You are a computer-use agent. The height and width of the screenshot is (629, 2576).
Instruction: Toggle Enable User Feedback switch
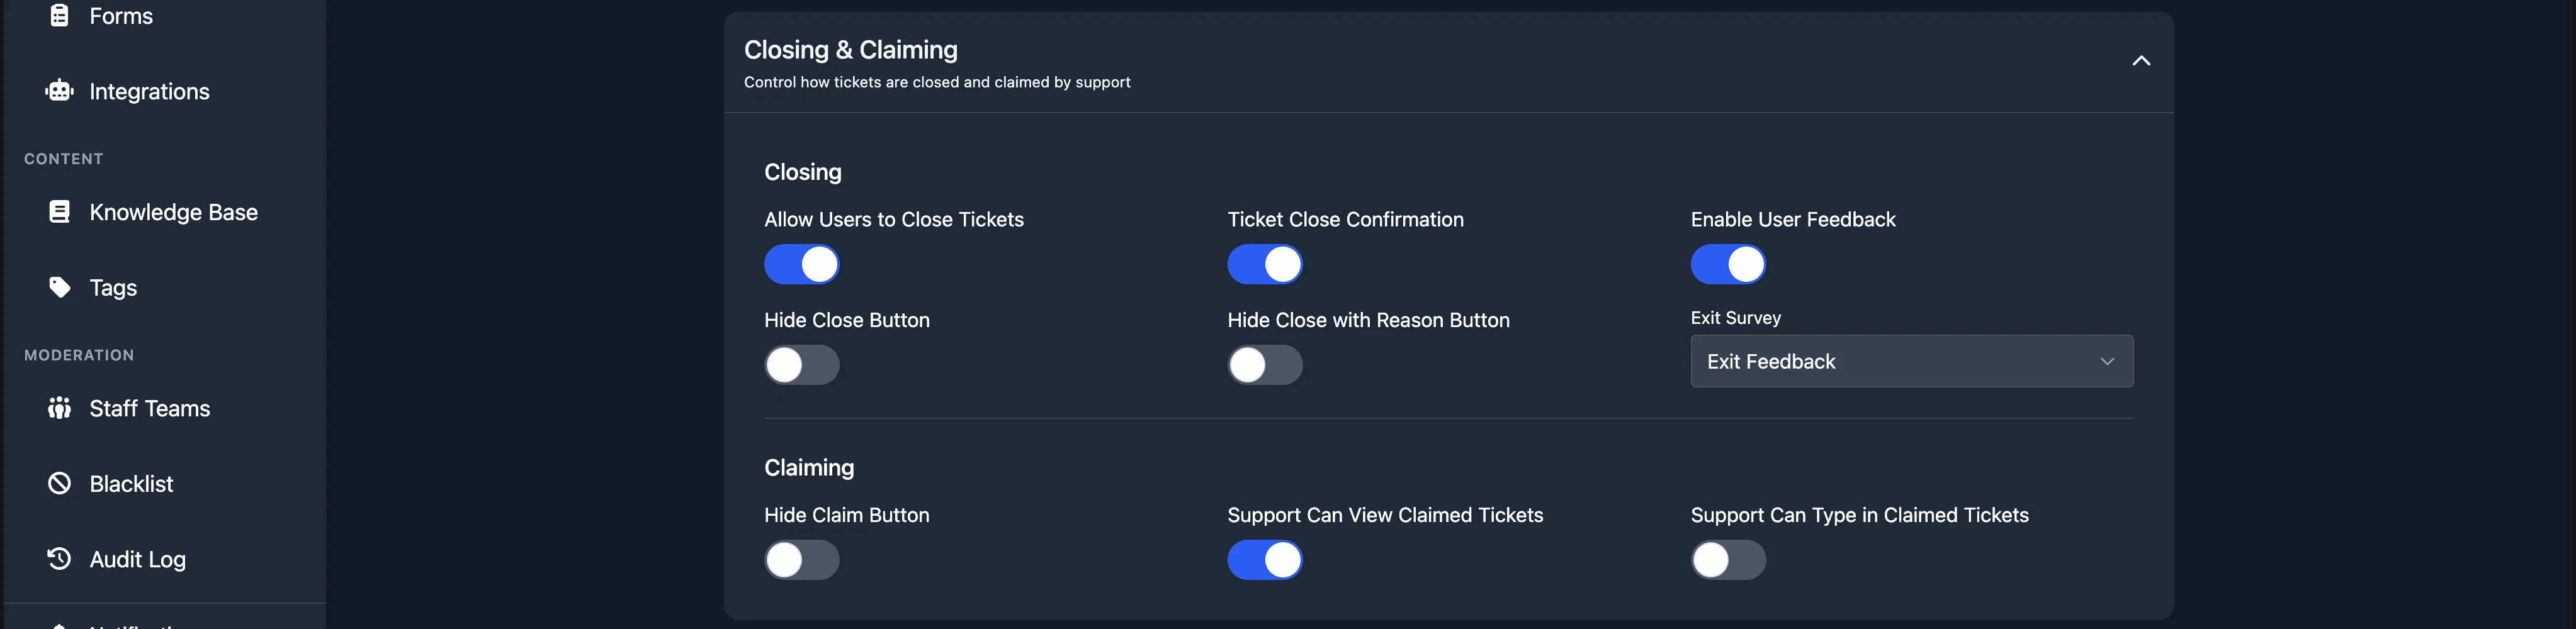tap(1727, 265)
